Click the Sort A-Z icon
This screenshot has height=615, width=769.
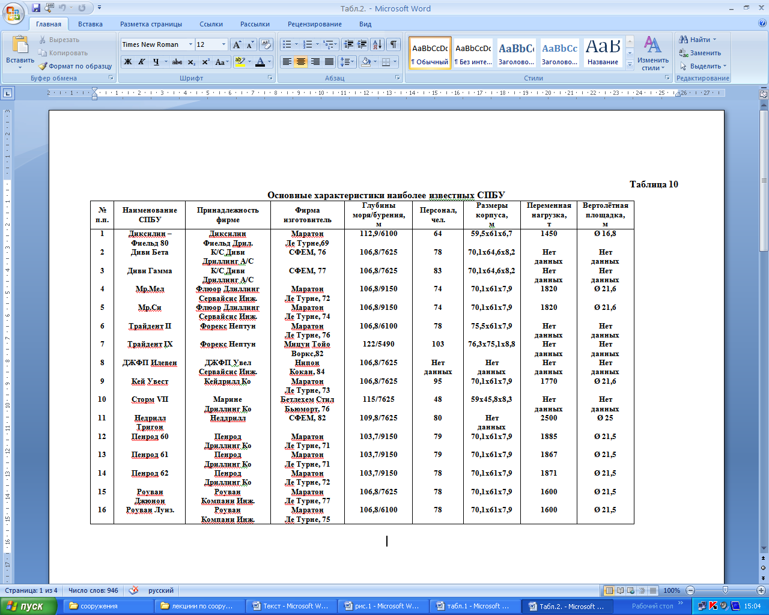377,44
